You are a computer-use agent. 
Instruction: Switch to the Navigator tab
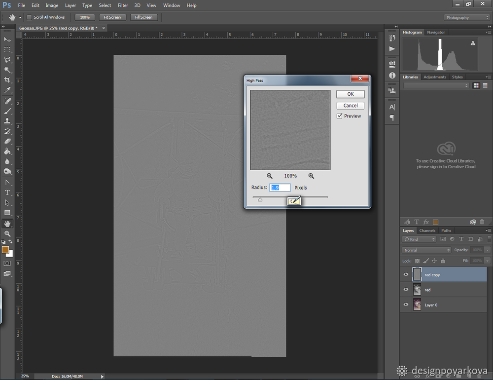pos(436,32)
